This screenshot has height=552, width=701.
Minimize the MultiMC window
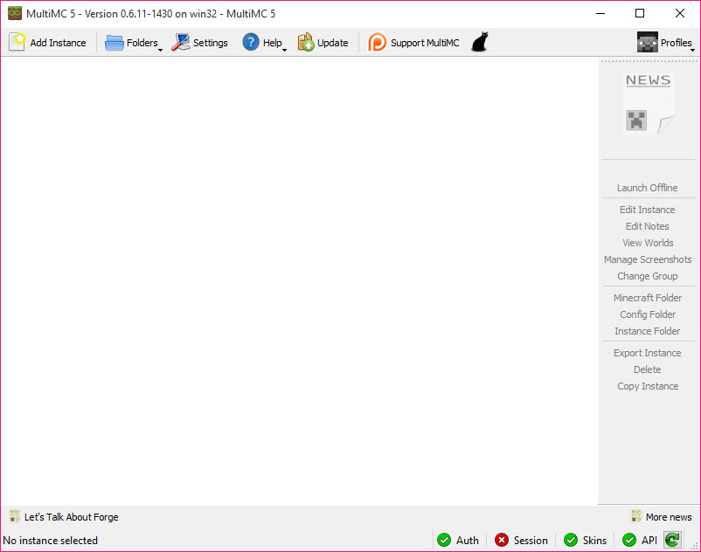pos(600,13)
